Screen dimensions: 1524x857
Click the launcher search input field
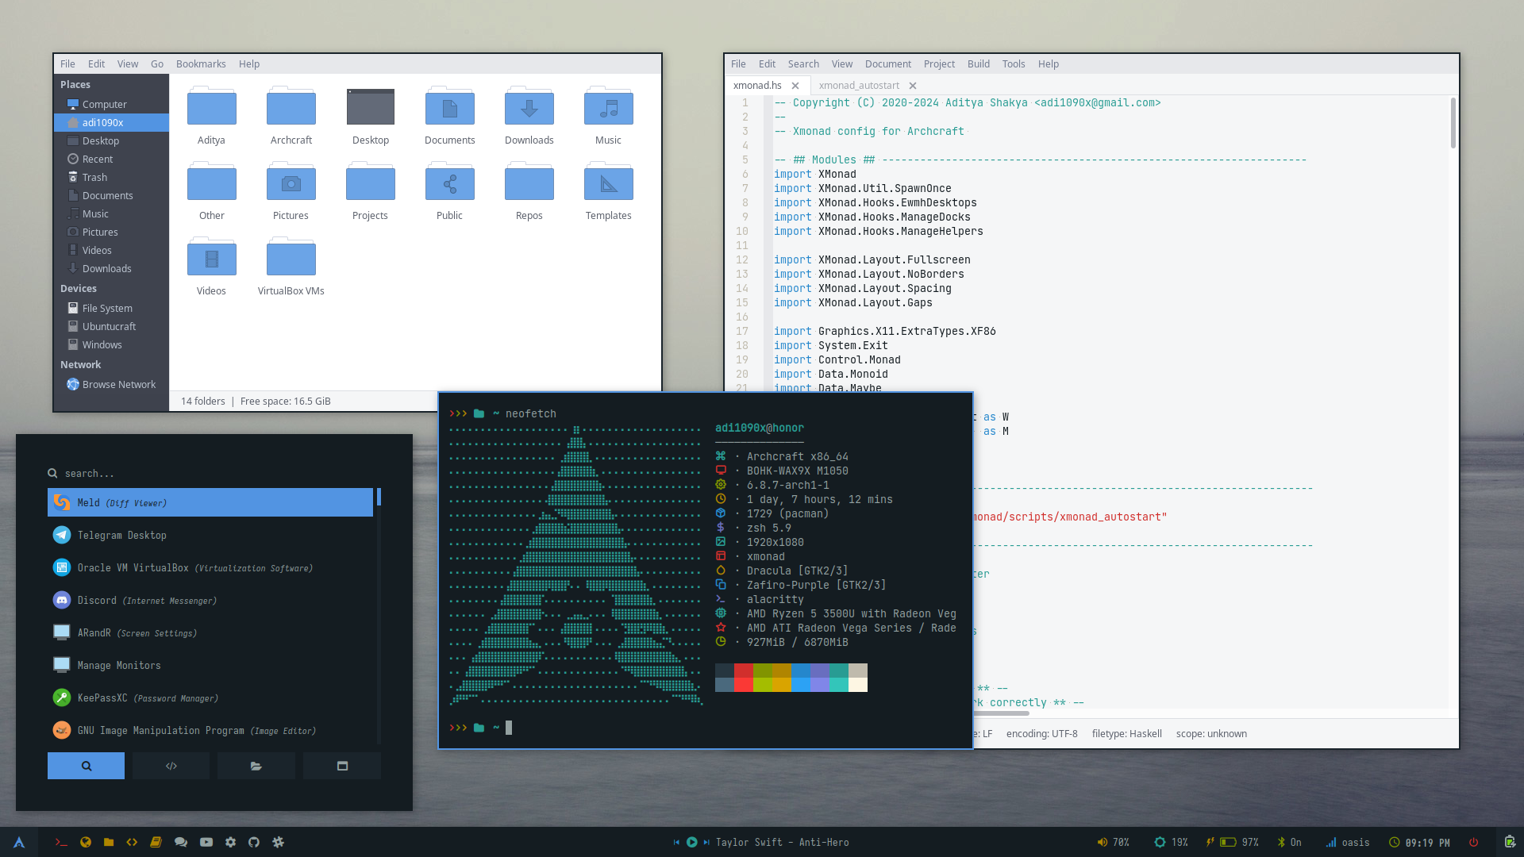(214, 473)
